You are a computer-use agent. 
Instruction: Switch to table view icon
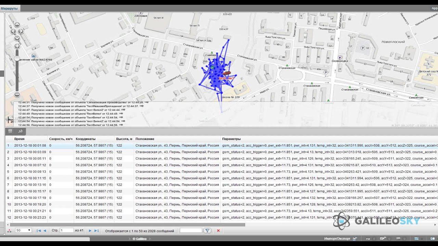pos(10,131)
